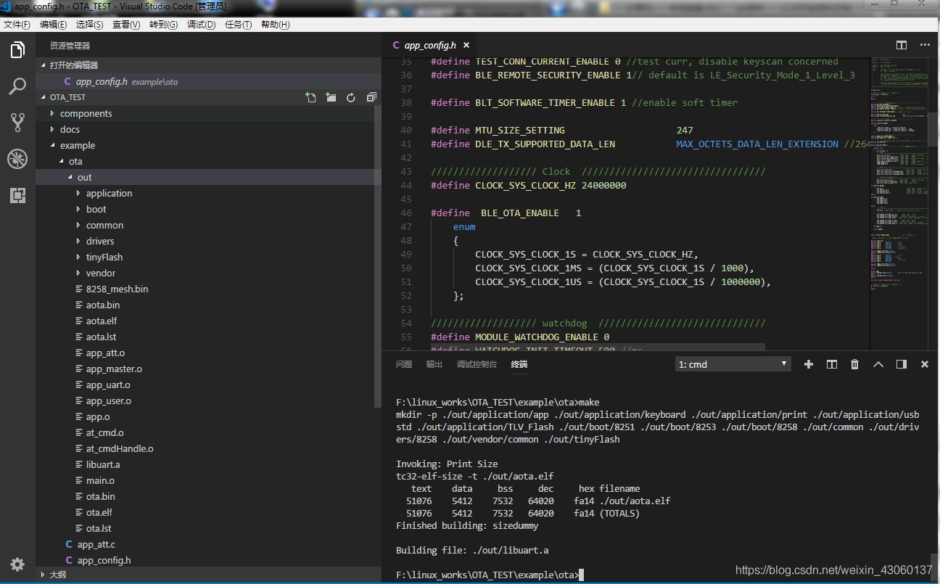940x584 pixels.
Task: Open the terminal selector '1: cmd' dropdown
Action: 733,364
